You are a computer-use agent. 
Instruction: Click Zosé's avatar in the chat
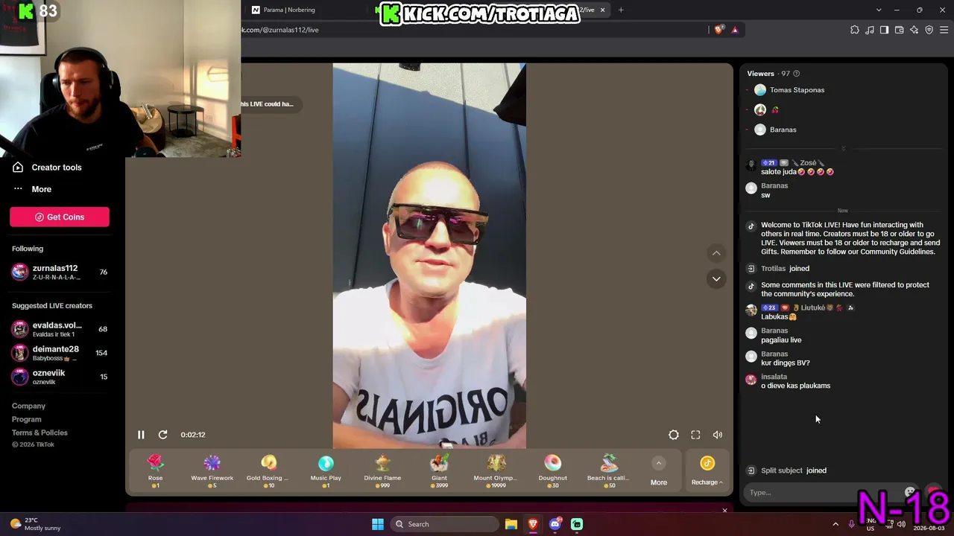pos(751,165)
